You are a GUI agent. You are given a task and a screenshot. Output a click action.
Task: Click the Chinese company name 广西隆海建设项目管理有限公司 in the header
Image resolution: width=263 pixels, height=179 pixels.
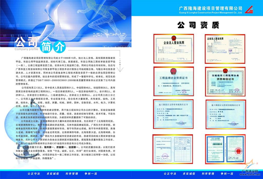211,8
